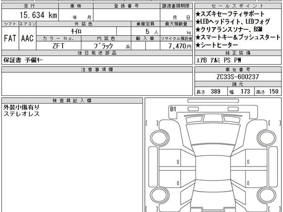This screenshot has width=283, height=212.
Task: Select the "注意事項欄" section header
Action: click(x=97, y=69)
